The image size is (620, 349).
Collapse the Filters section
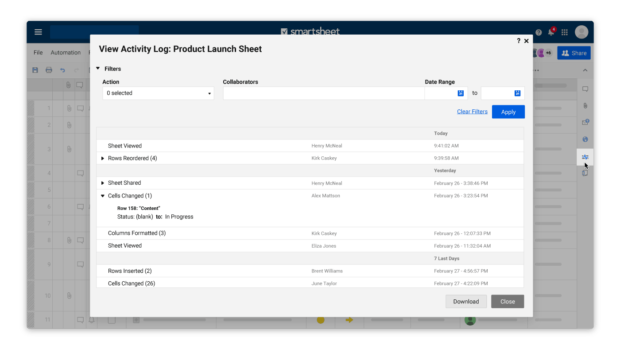coord(98,69)
